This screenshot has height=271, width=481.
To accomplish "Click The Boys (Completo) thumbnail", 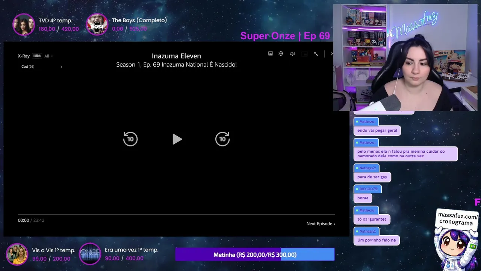I will coord(97,24).
